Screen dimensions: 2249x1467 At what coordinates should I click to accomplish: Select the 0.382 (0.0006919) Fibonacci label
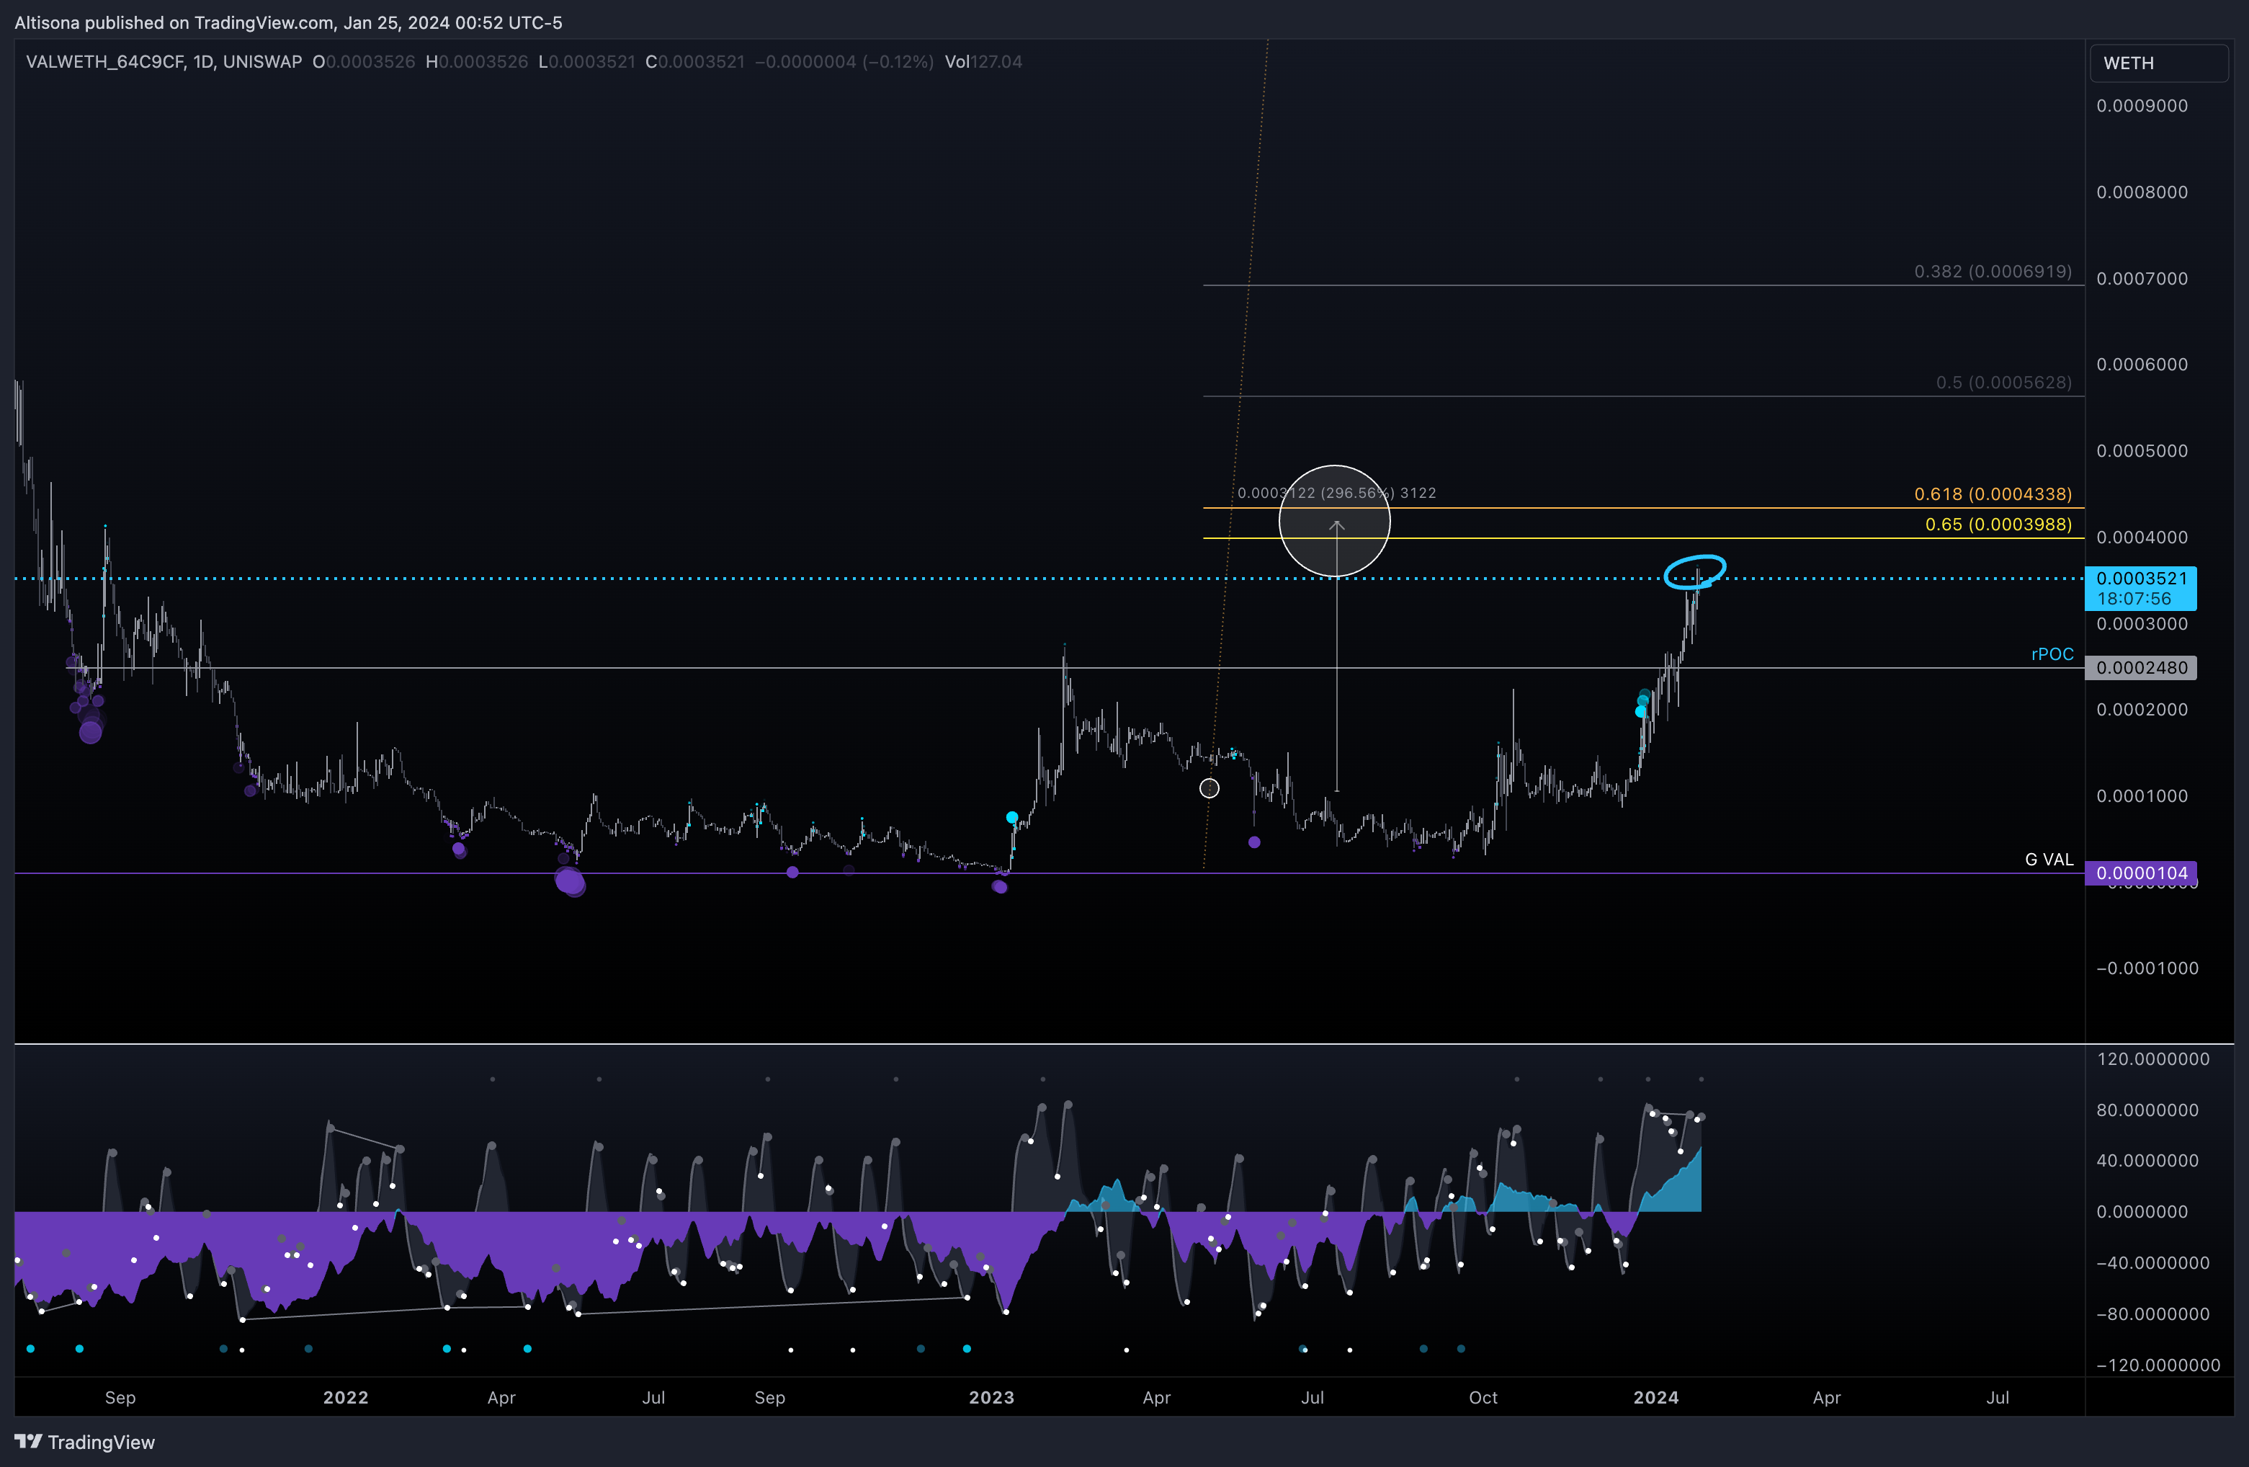[x=1993, y=272]
